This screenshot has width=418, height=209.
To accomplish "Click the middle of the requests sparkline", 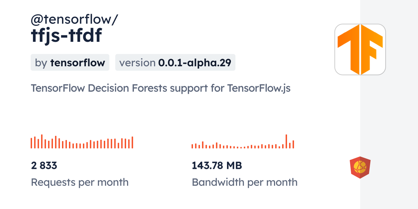I will (82, 144).
